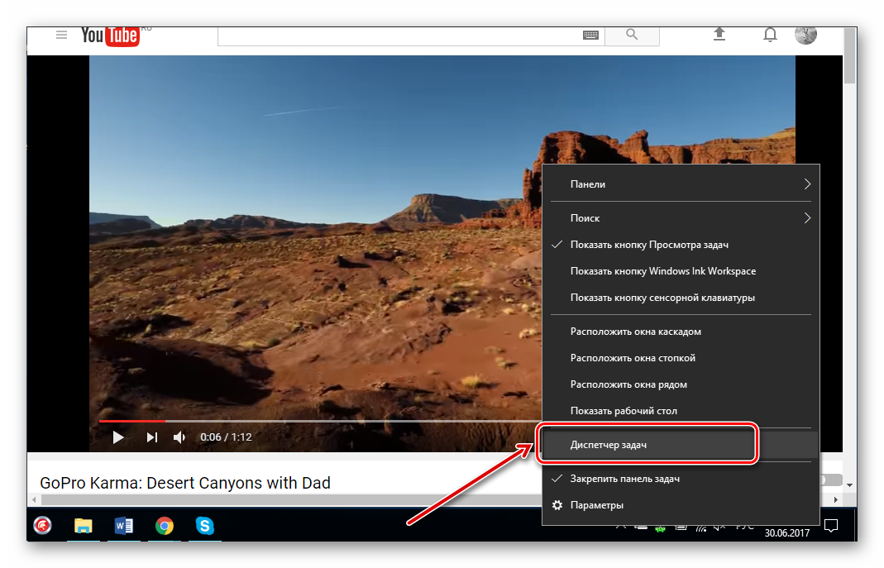Play the video
Screen dimensions: 884x568
tap(118, 437)
